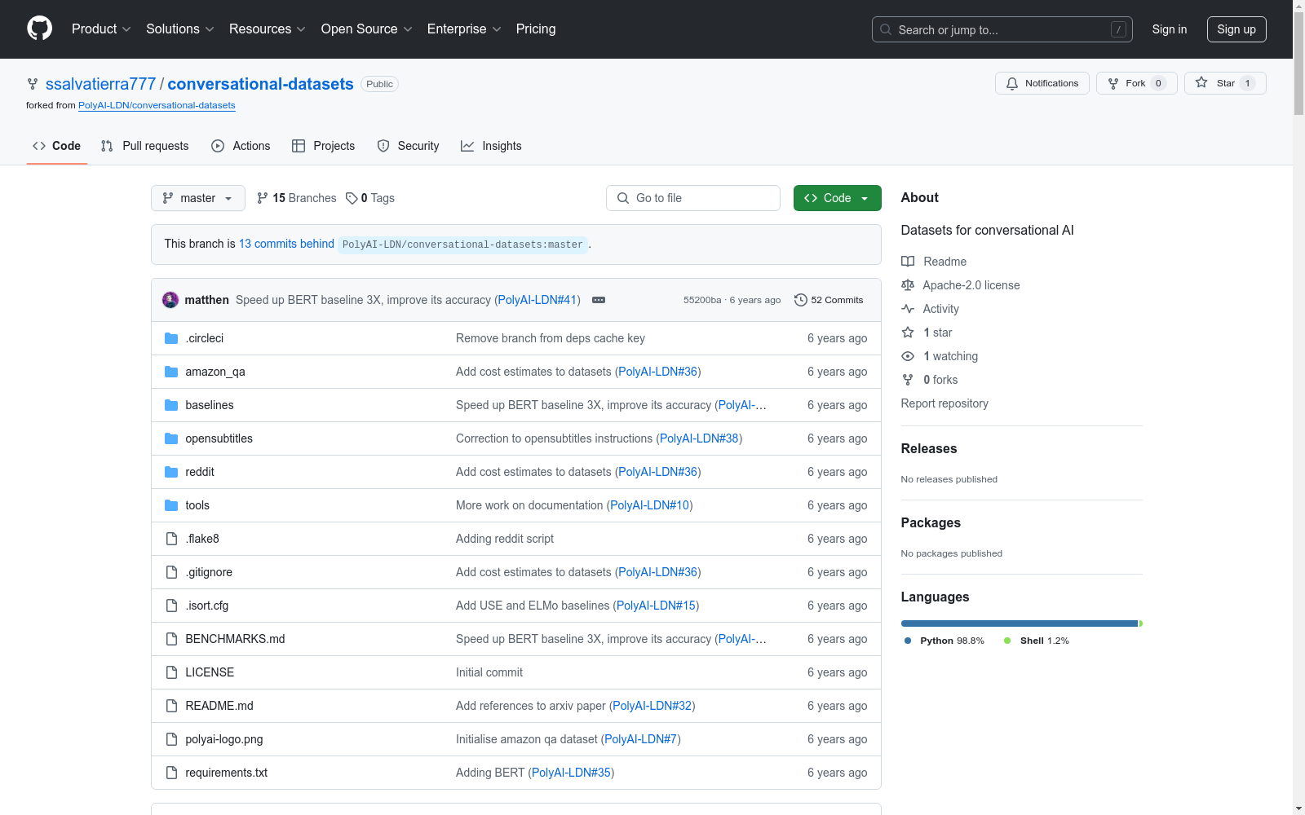Expand the Solutions dropdown
1305x815 pixels.
180,29
